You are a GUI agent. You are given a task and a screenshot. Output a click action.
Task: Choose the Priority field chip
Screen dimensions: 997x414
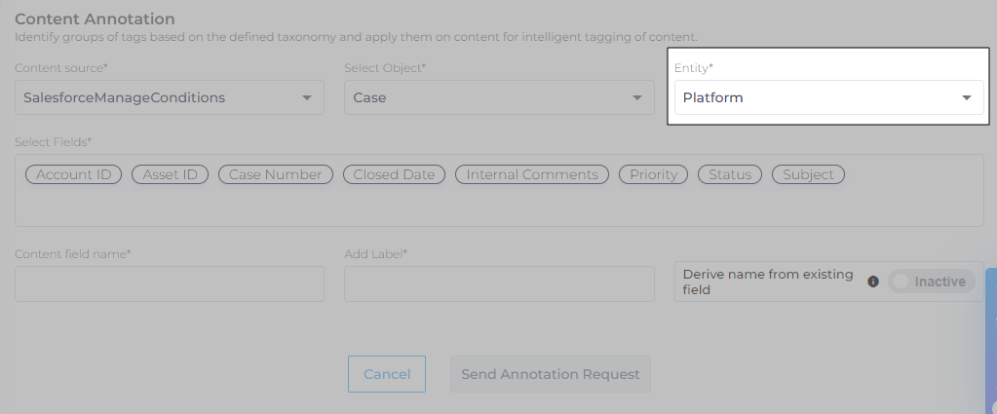tap(653, 174)
